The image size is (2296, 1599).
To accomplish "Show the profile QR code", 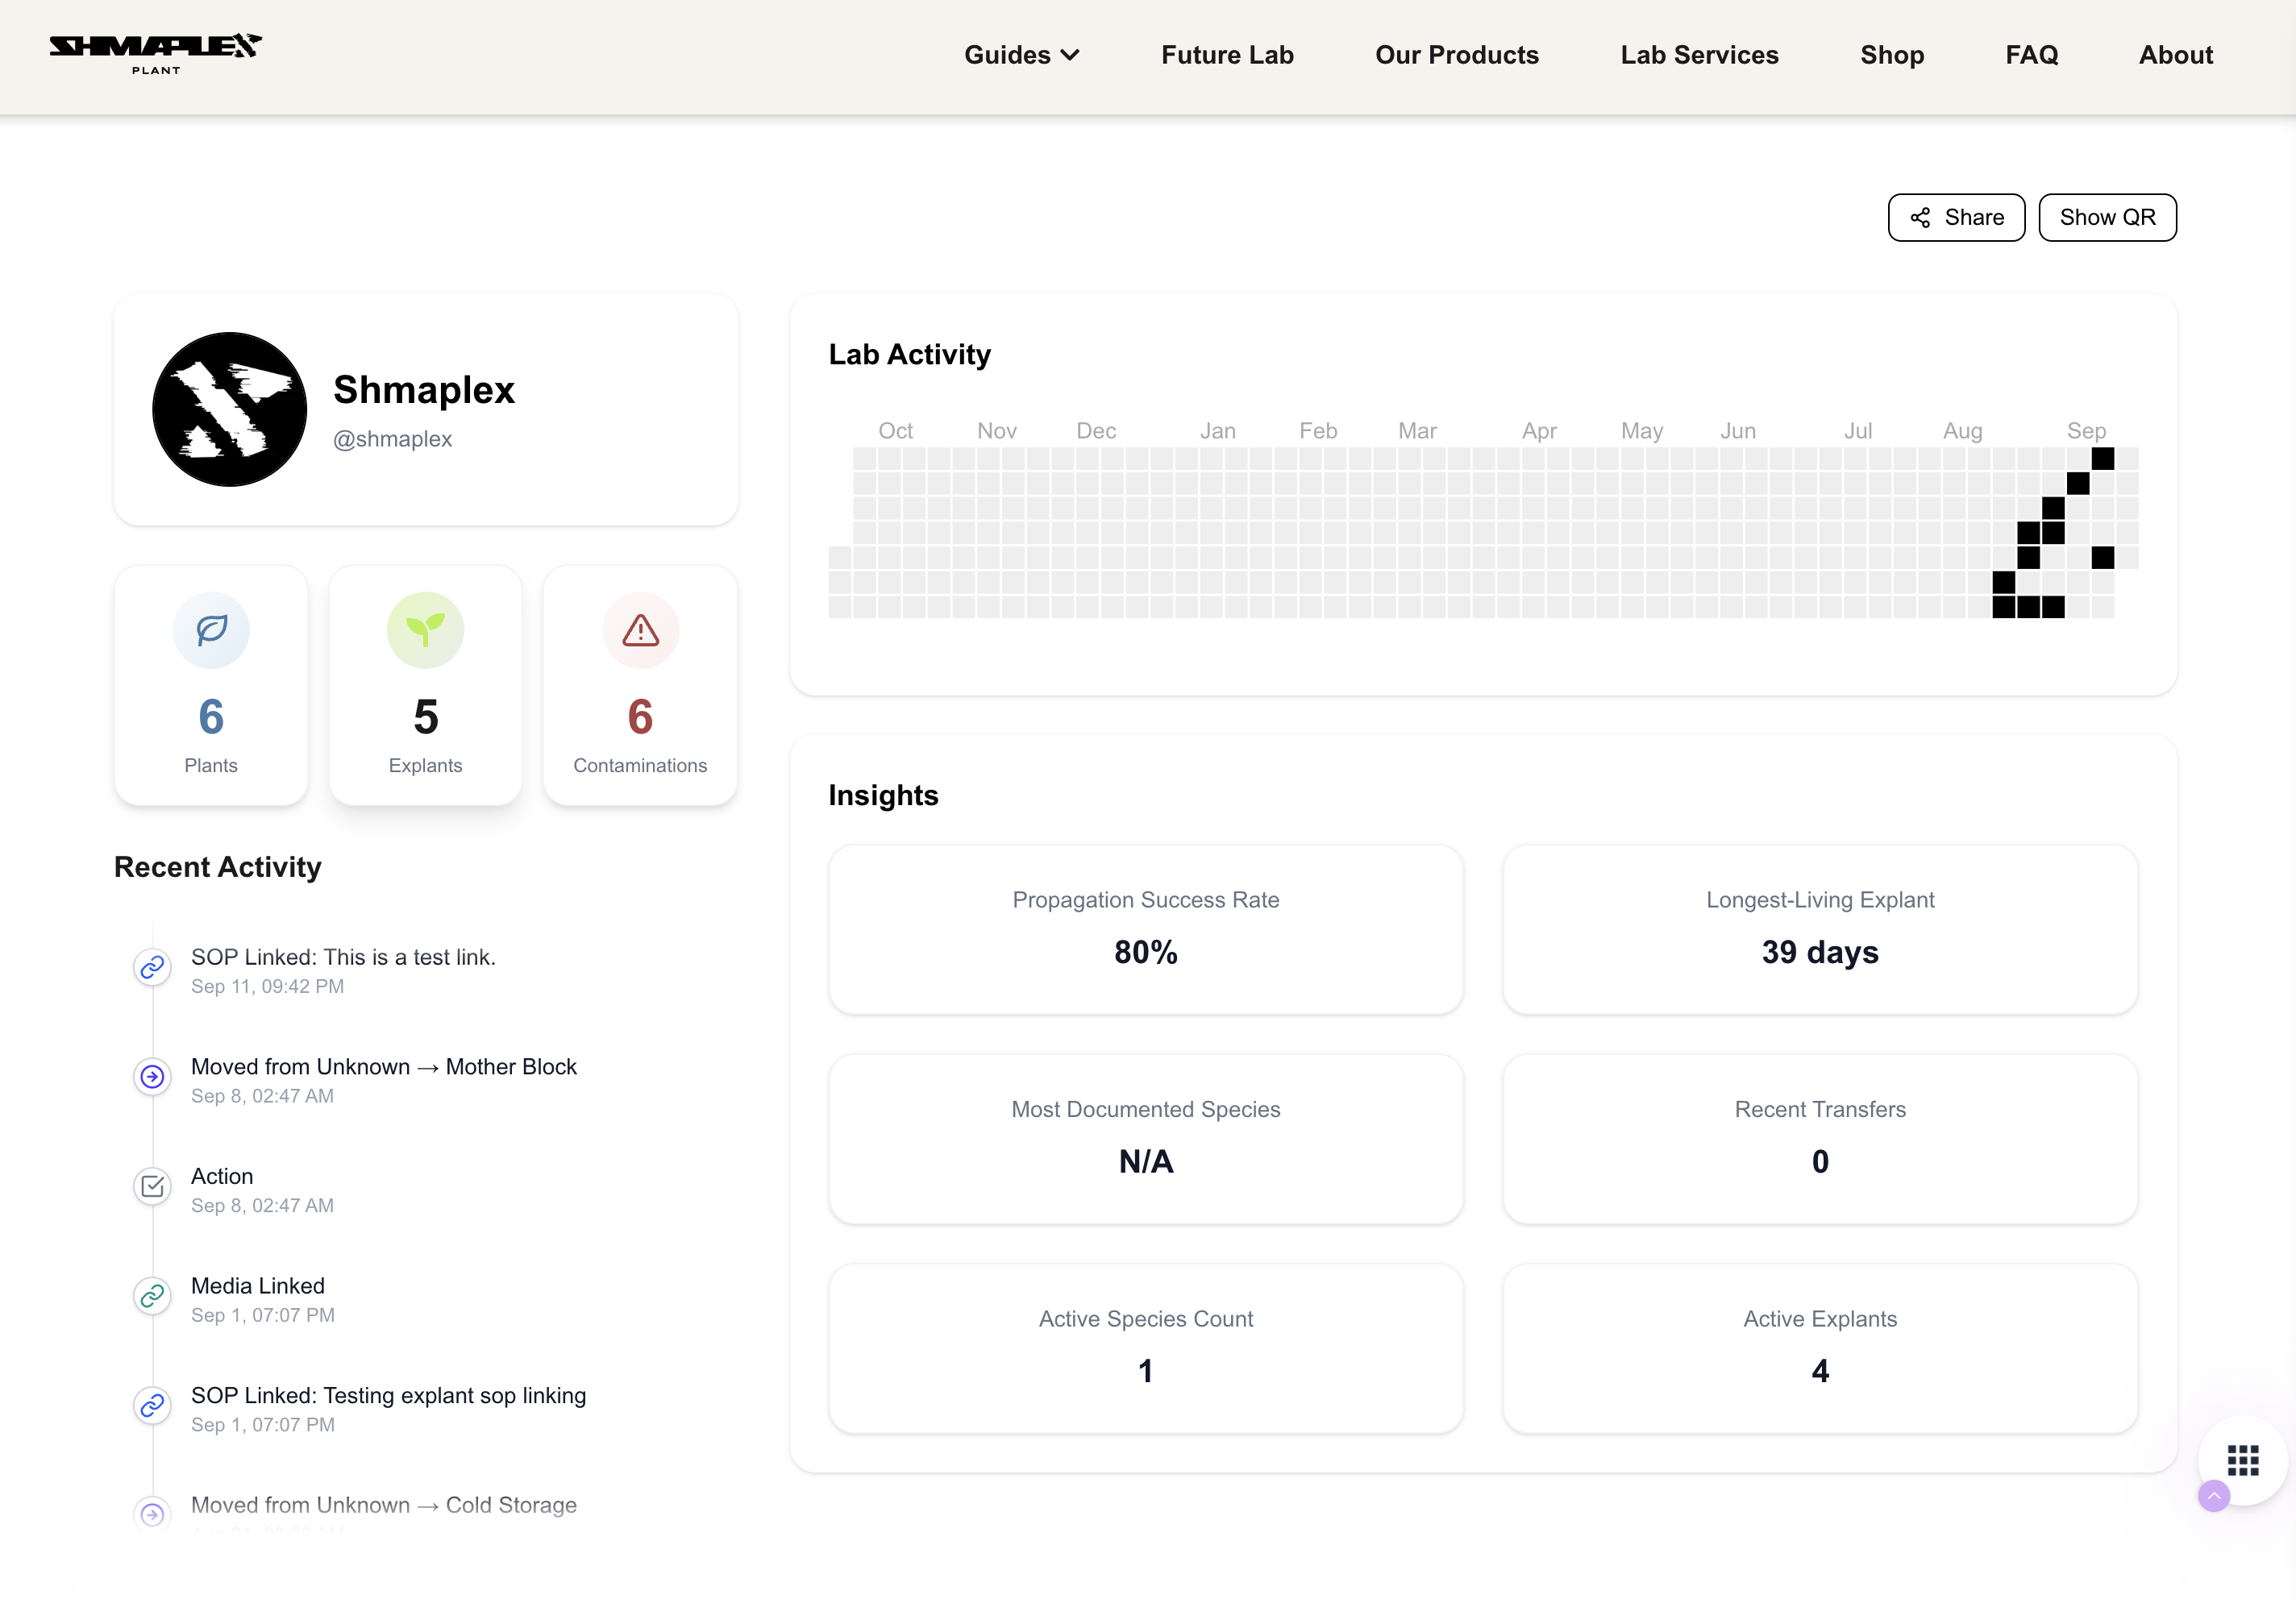I will click(x=2107, y=217).
